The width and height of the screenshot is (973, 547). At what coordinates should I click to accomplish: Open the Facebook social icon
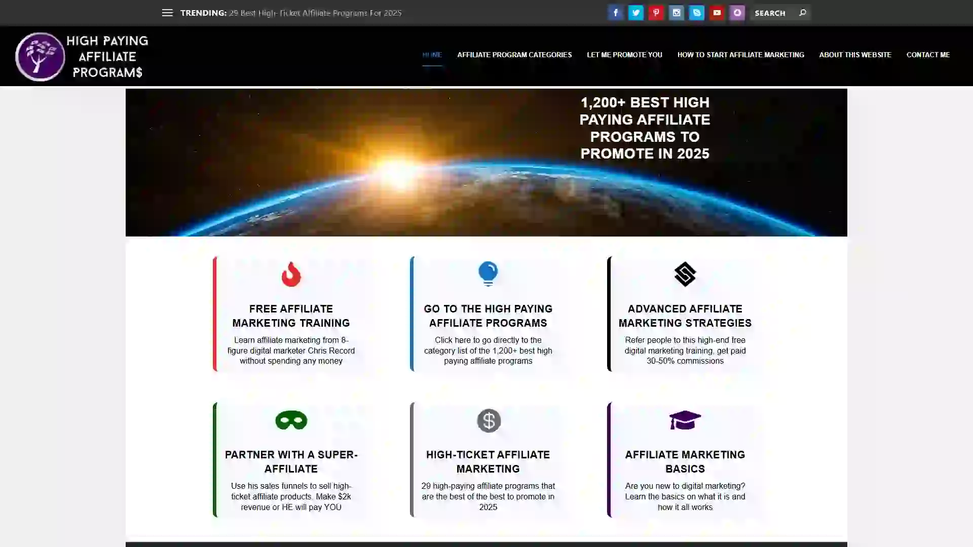615,13
